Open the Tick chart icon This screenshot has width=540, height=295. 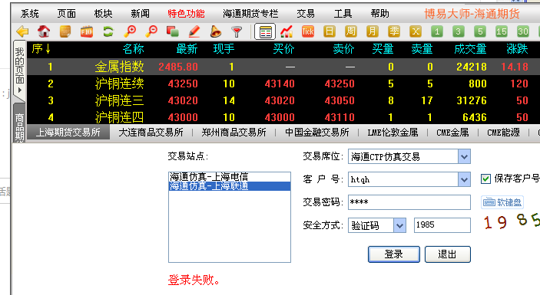coord(308,31)
